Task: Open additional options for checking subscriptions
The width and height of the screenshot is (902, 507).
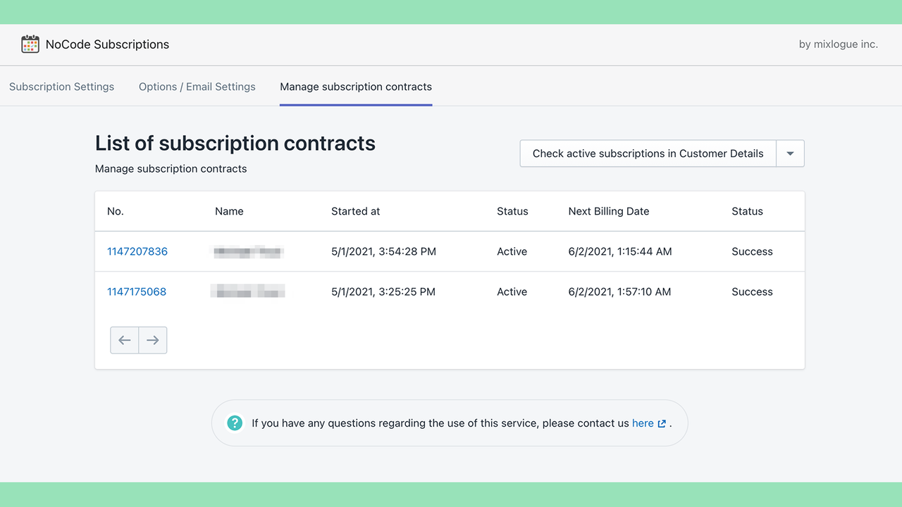Action: click(790, 153)
